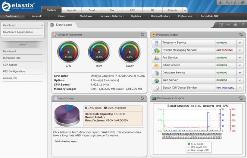
Task: Open the Reports tab
Action: [173, 10]
